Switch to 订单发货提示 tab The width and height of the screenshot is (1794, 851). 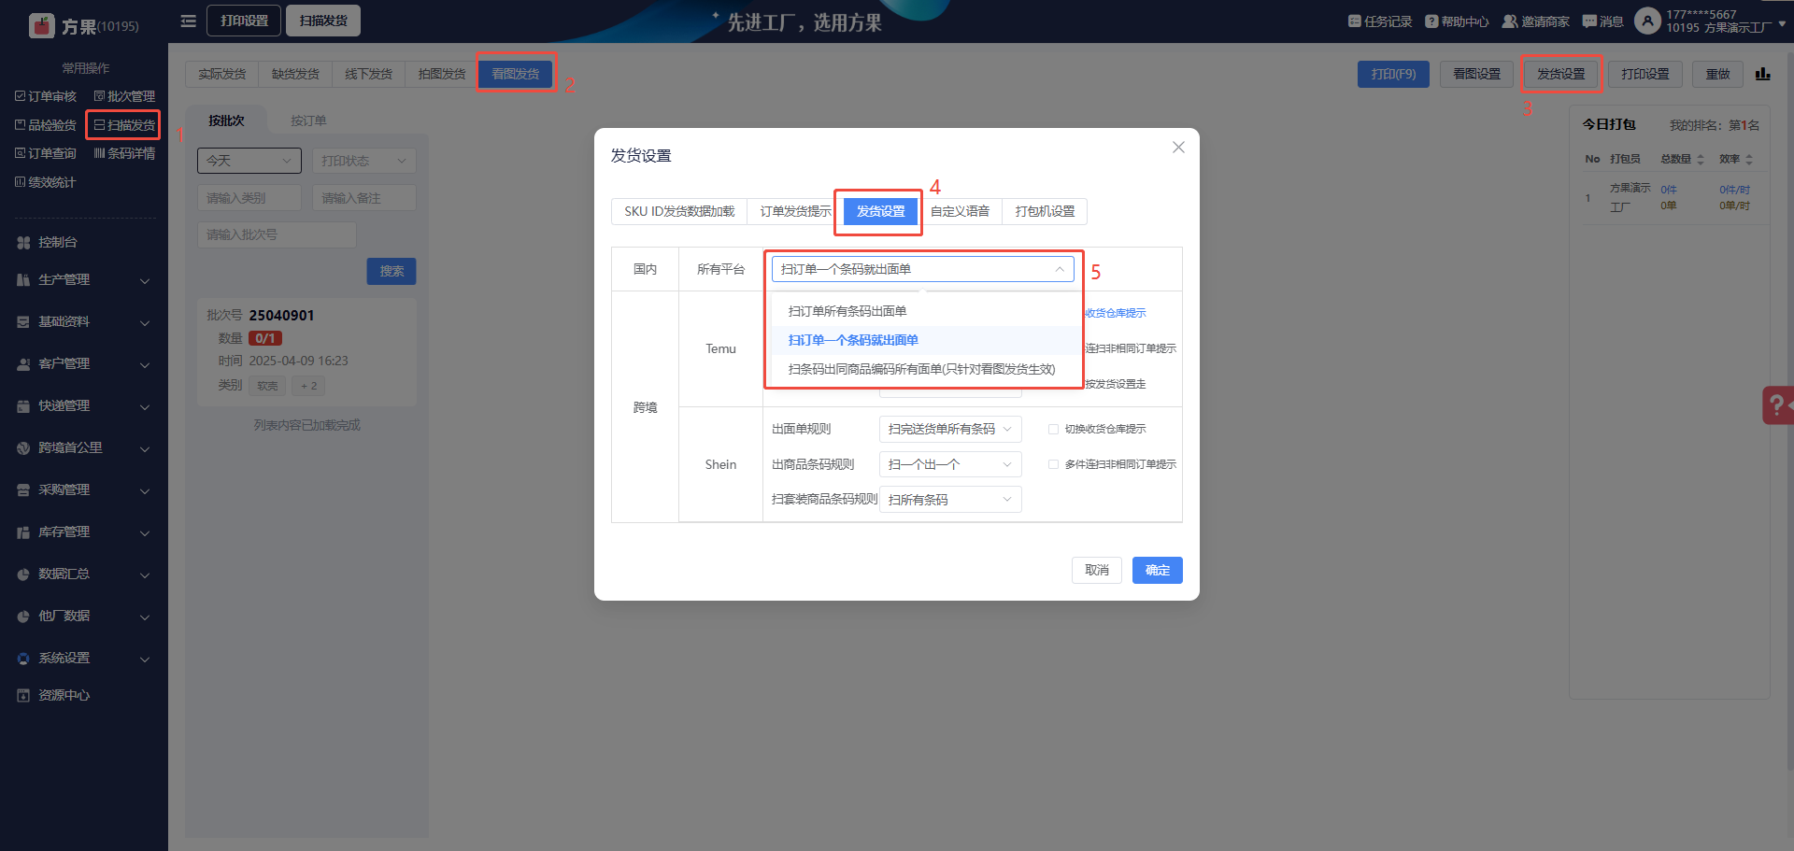coord(795,211)
